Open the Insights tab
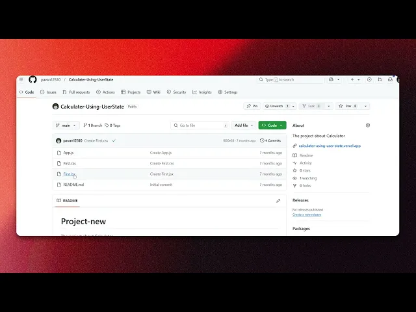The width and height of the screenshot is (416, 312). click(202, 92)
